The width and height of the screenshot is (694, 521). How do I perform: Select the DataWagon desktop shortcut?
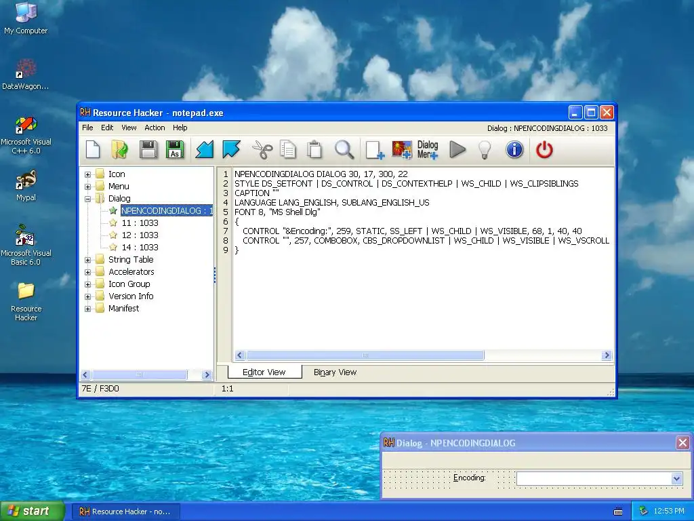point(26,75)
